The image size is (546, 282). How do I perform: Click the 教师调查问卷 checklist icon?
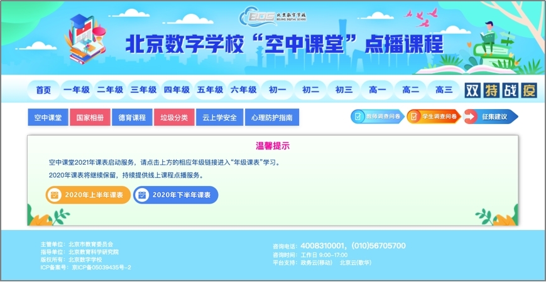point(358,117)
